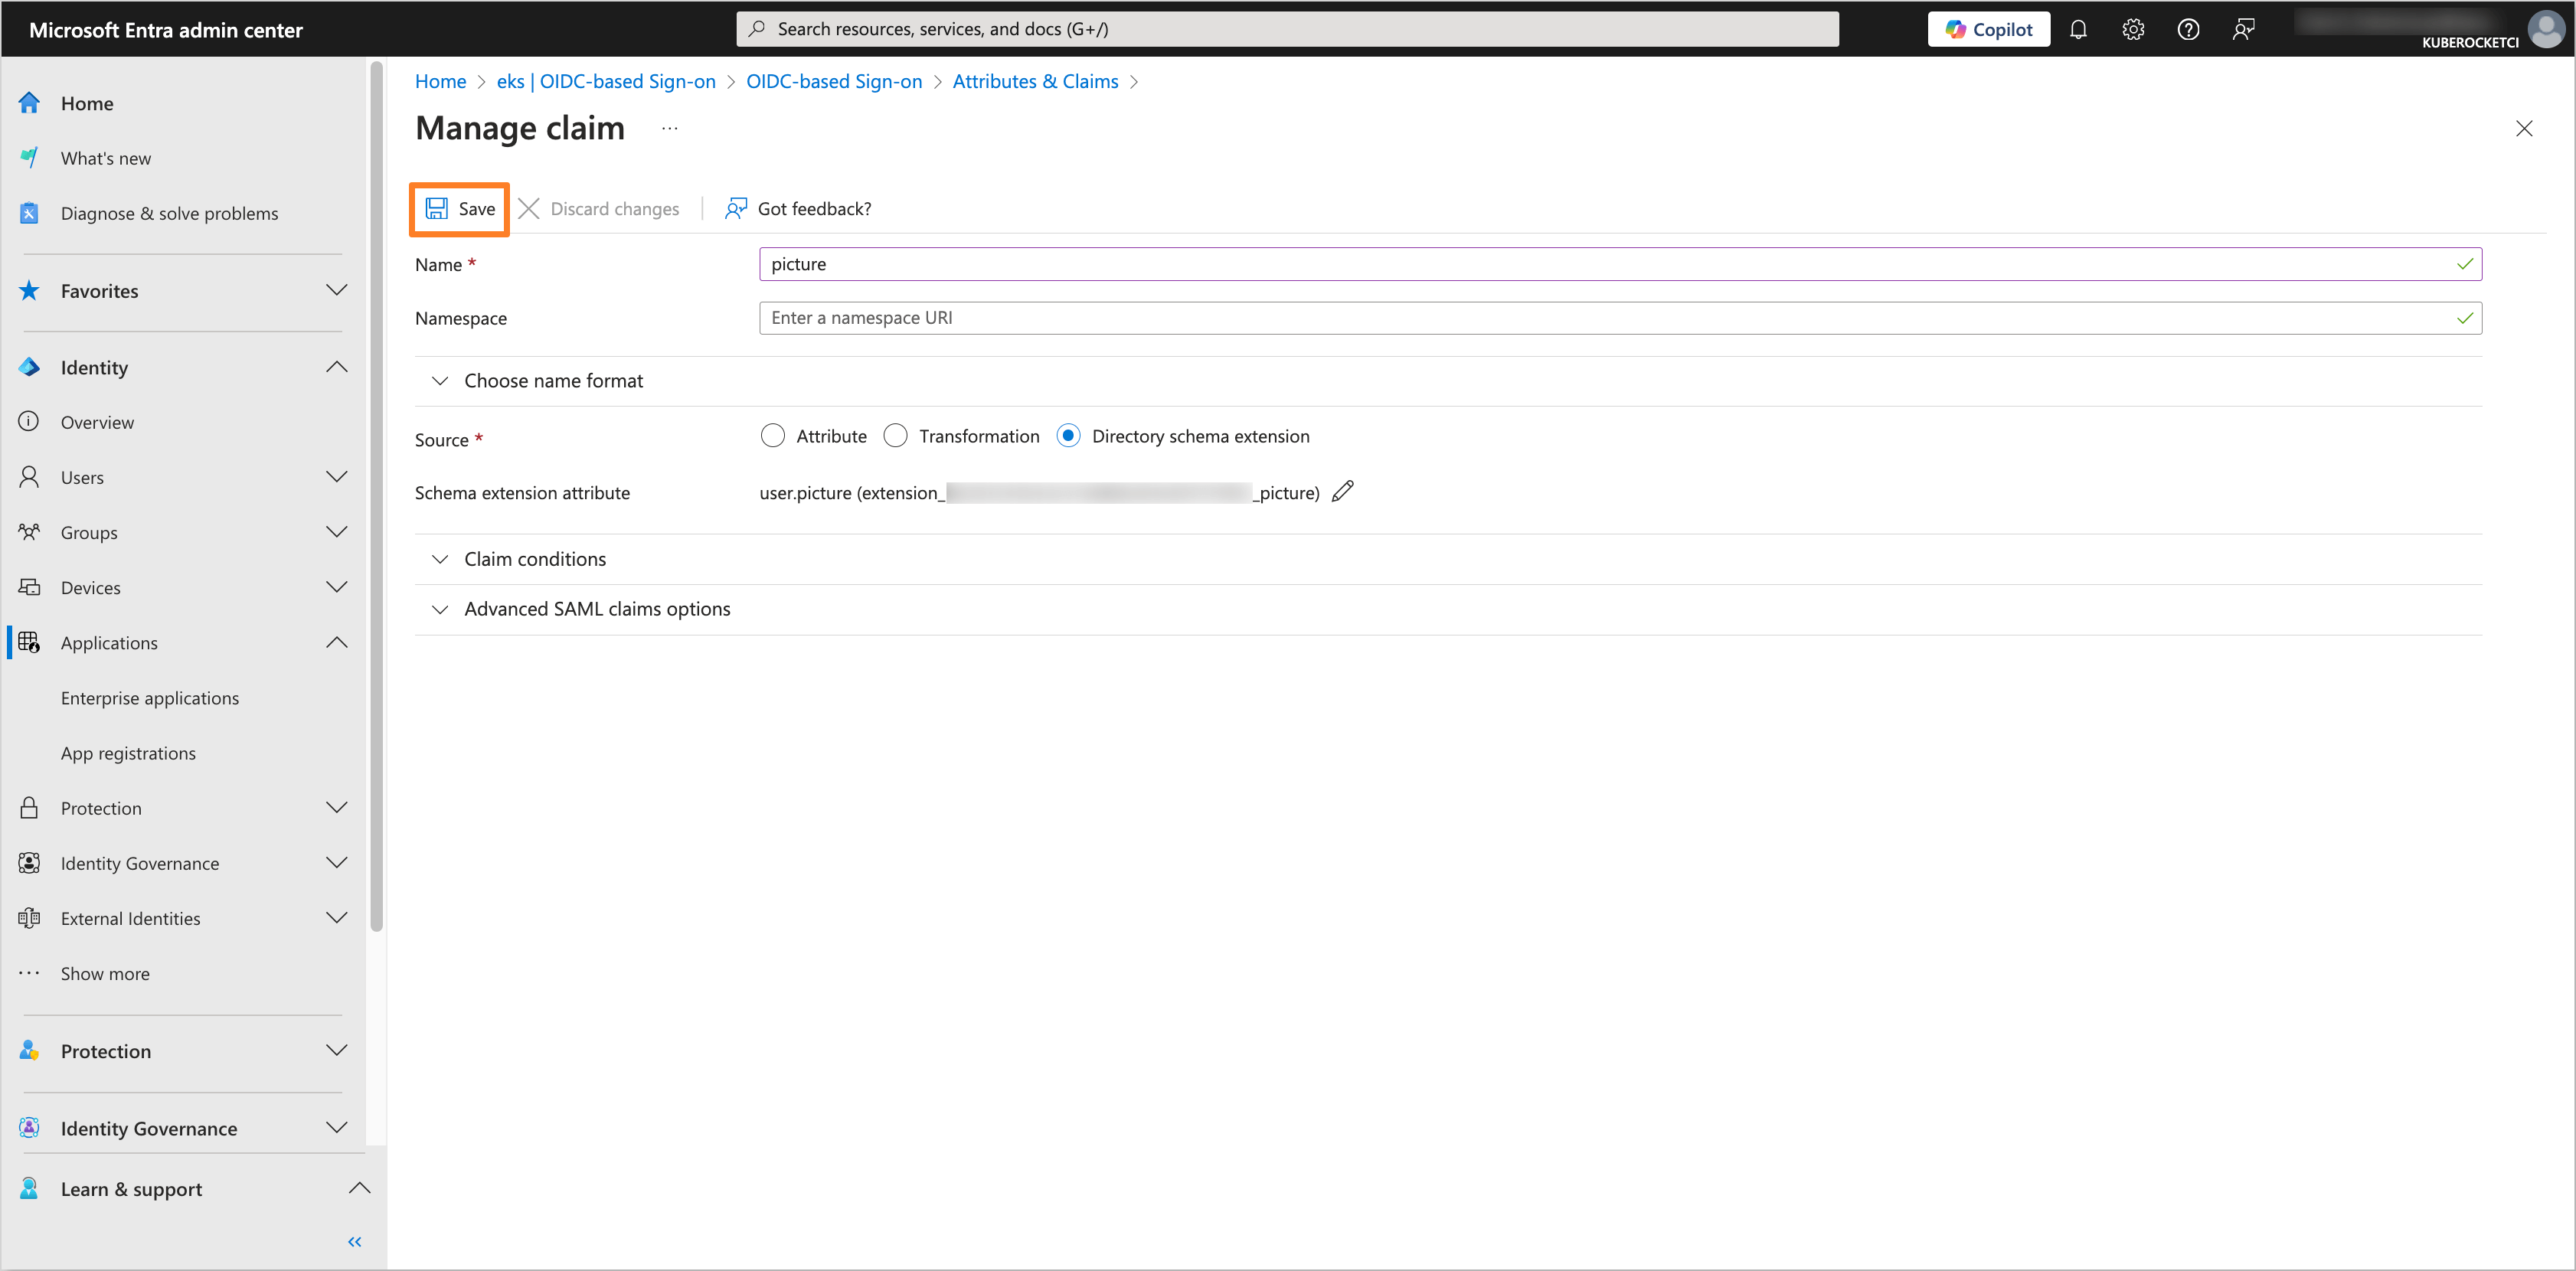The height and width of the screenshot is (1271, 2576).
Task: Click the edit pencil icon for schema extension
Action: click(x=1347, y=491)
